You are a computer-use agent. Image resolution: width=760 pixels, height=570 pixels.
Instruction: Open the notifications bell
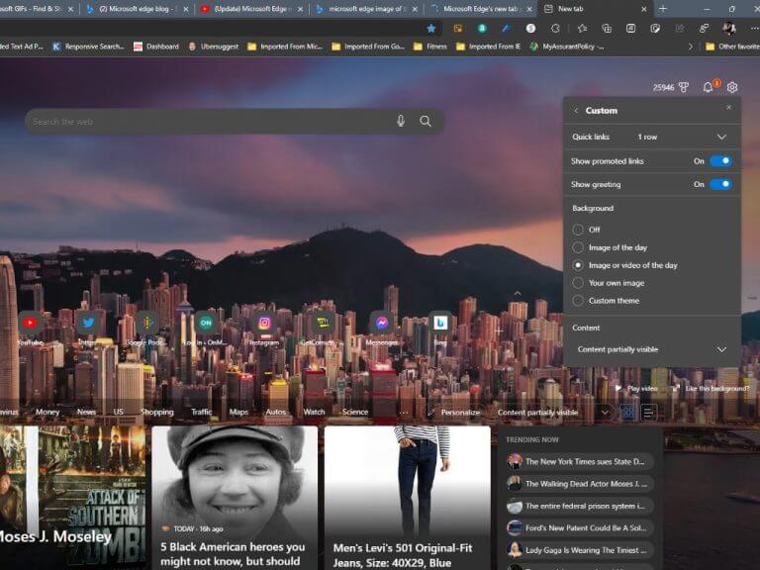tap(709, 87)
